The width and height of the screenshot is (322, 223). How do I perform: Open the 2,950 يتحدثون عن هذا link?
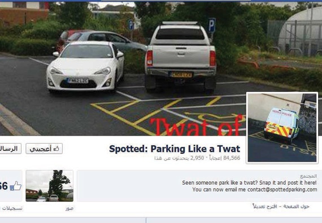(179, 158)
